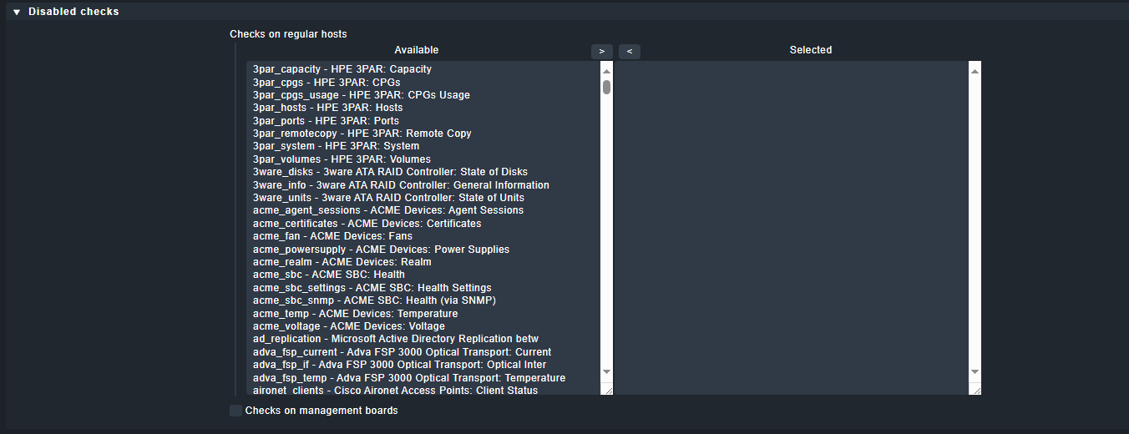Select acme_certificates - ACME Devices: Certificates
The height and width of the screenshot is (434, 1129).
(367, 224)
